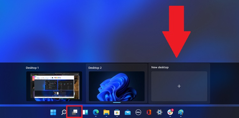Open File Explorer from the taskbar
Image resolution: width=239 pixels, height=118 pixels.
pyautogui.click(x=106, y=112)
